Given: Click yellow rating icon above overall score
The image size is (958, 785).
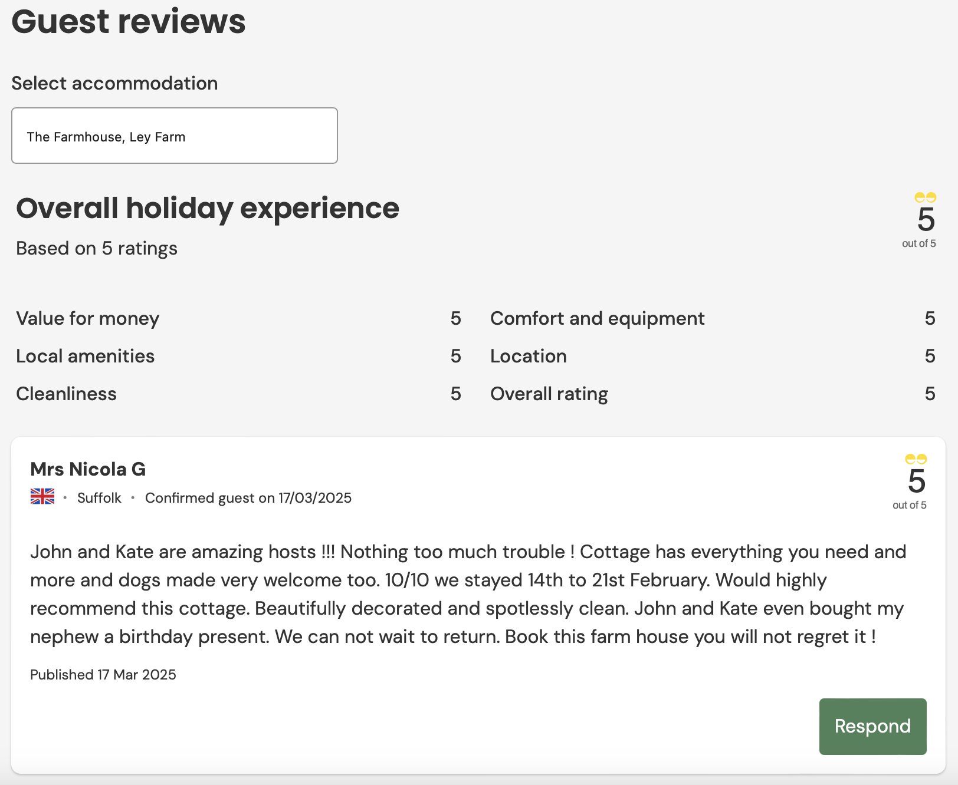Looking at the screenshot, I should [x=925, y=197].
